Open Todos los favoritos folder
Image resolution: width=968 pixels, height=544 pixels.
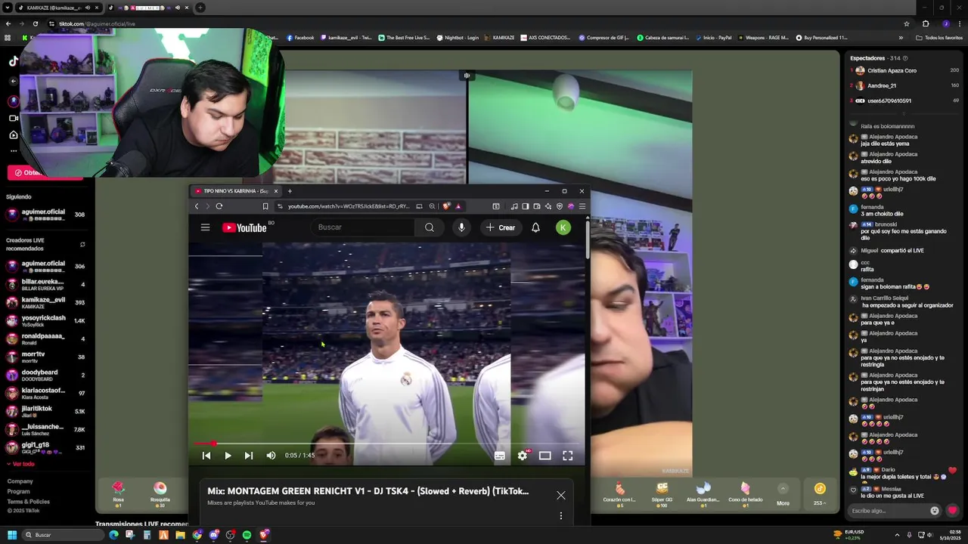pos(939,37)
